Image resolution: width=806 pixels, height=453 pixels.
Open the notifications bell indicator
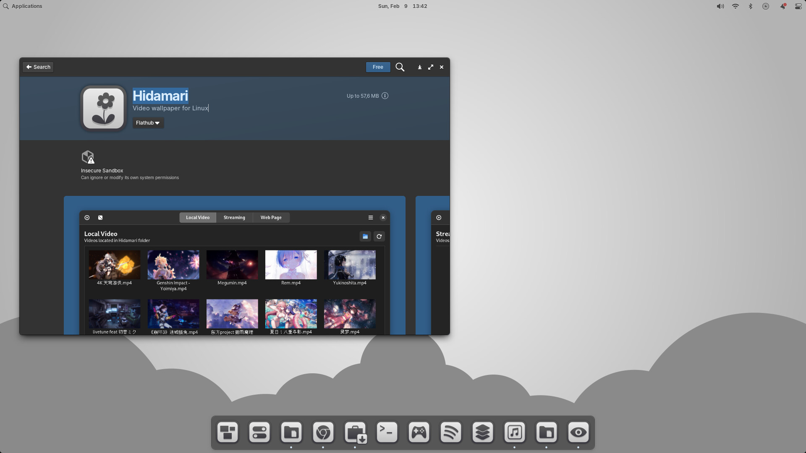(782, 6)
